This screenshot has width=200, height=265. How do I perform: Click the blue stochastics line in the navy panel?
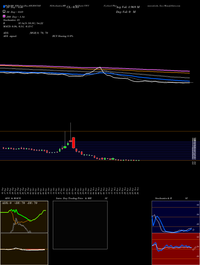[x=161, y=224]
